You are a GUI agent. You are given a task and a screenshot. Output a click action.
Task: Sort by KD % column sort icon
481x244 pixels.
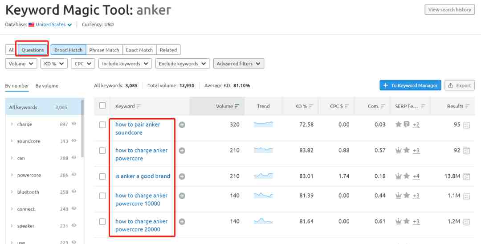[311, 106]
